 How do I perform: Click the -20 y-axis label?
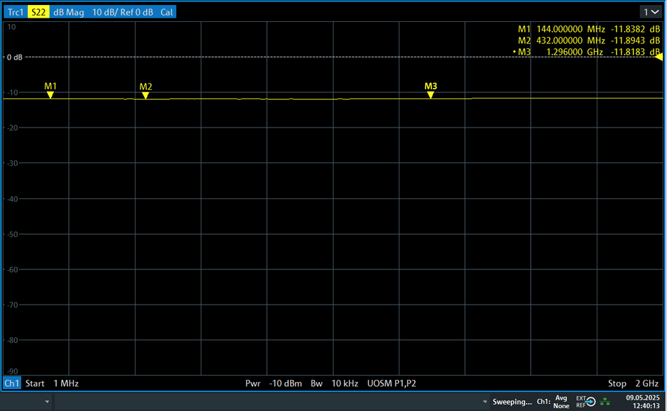(12, 128)
